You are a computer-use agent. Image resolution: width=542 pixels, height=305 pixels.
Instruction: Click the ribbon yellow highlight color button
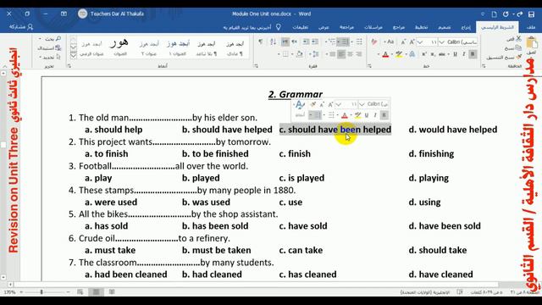(x=399, y=54)
